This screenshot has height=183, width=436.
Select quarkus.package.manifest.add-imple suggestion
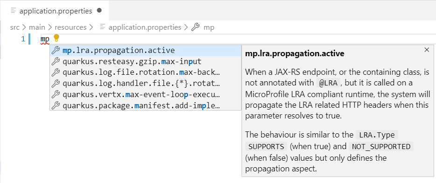[x=145, y=105]
